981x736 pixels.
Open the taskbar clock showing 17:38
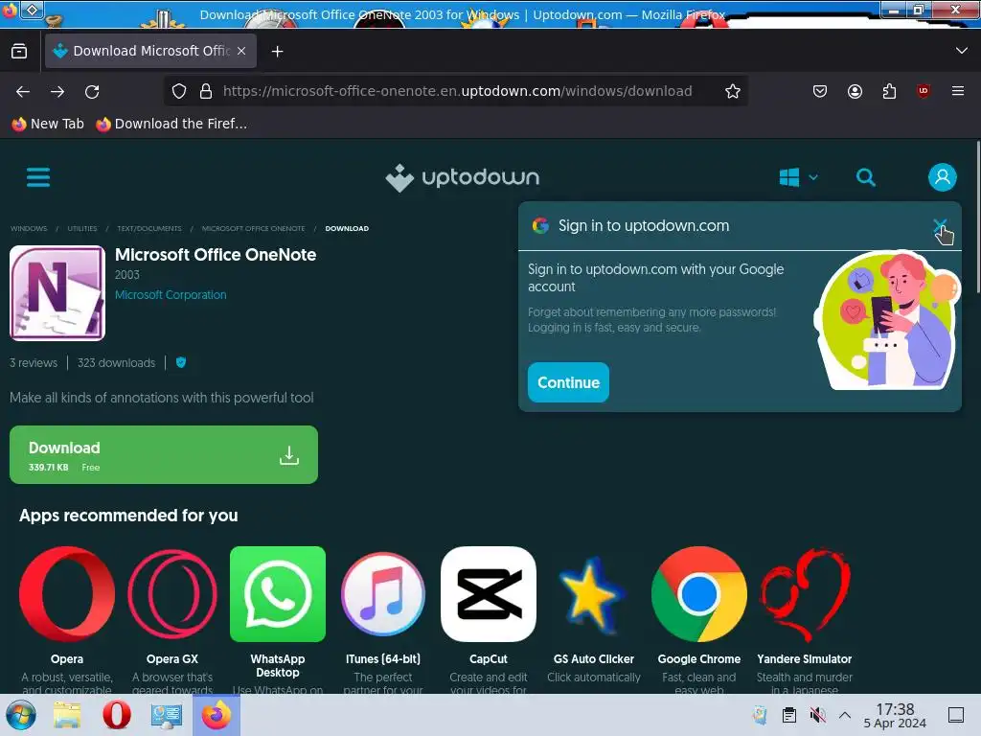895,715
